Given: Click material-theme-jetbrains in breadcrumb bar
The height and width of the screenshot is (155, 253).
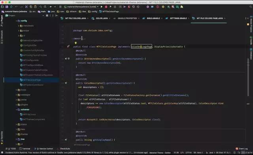Looking at the screenshot, I should [14, 11].
